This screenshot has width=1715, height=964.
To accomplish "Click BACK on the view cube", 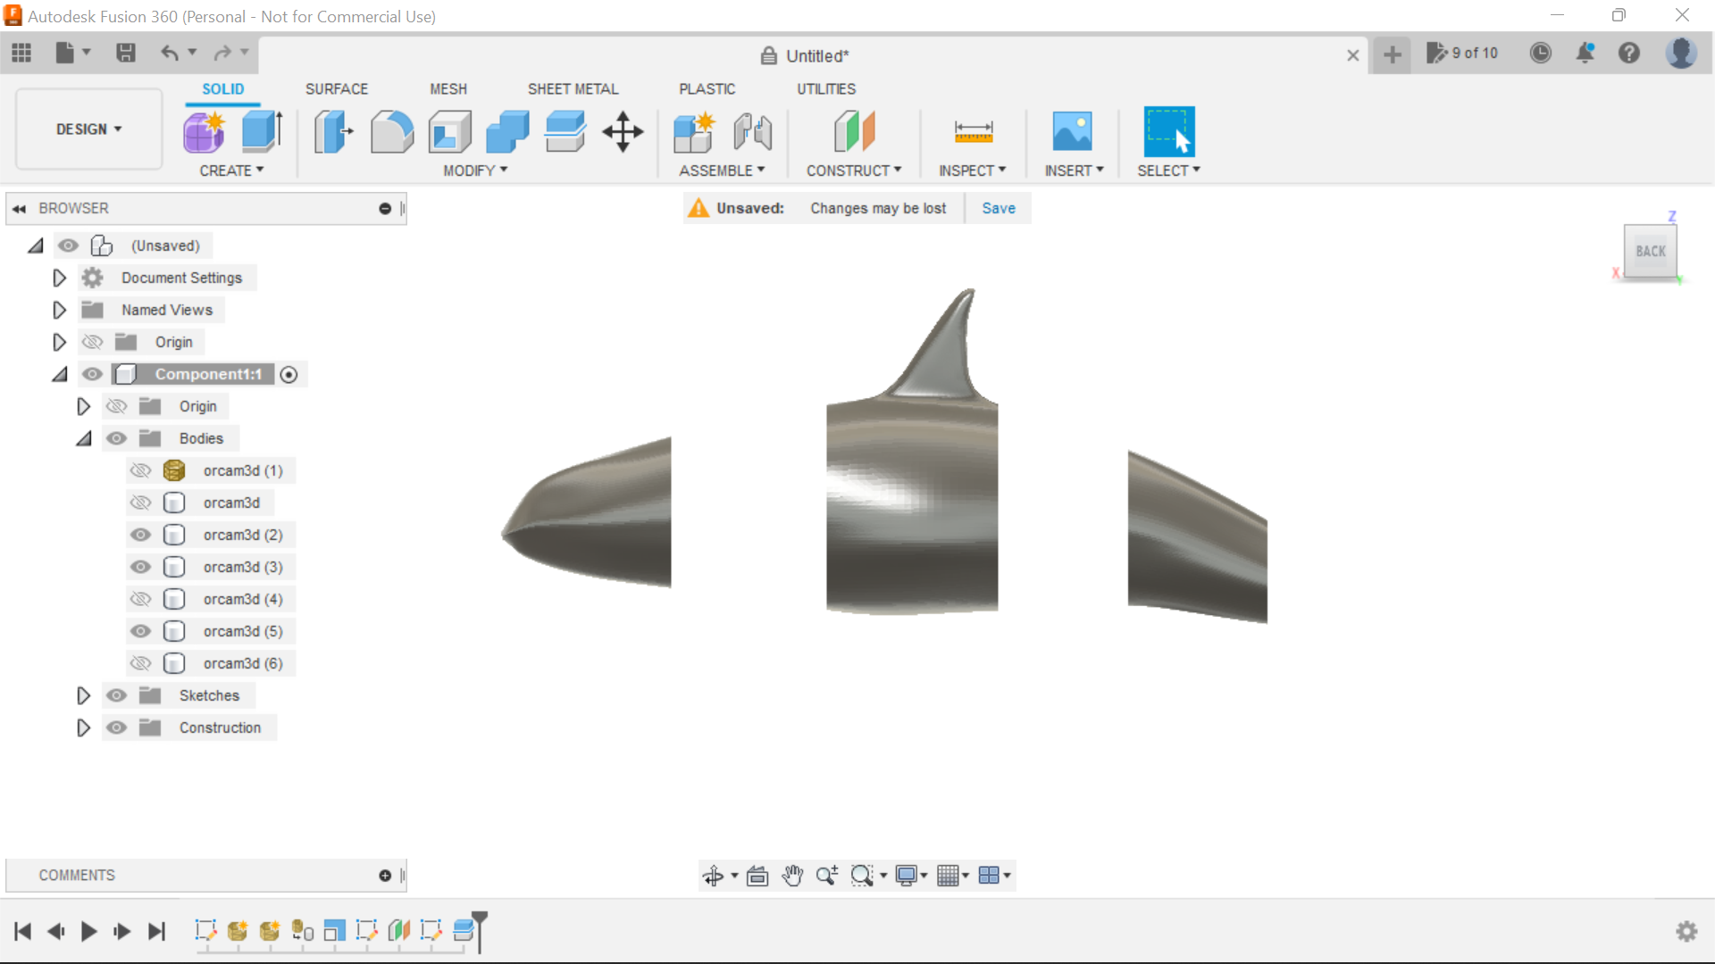I will tap(1651, 251).
